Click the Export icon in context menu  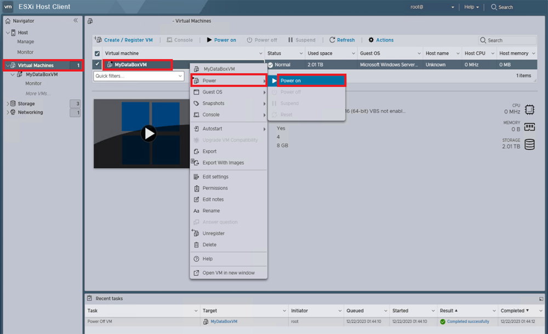[x=196, y=151]
